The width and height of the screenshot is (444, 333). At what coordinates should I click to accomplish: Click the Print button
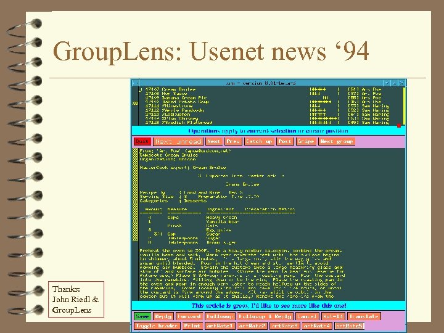tap(192, 326)
